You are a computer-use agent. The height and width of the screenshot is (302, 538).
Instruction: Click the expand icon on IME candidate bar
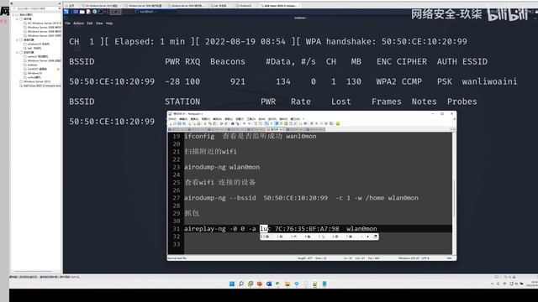375,237
